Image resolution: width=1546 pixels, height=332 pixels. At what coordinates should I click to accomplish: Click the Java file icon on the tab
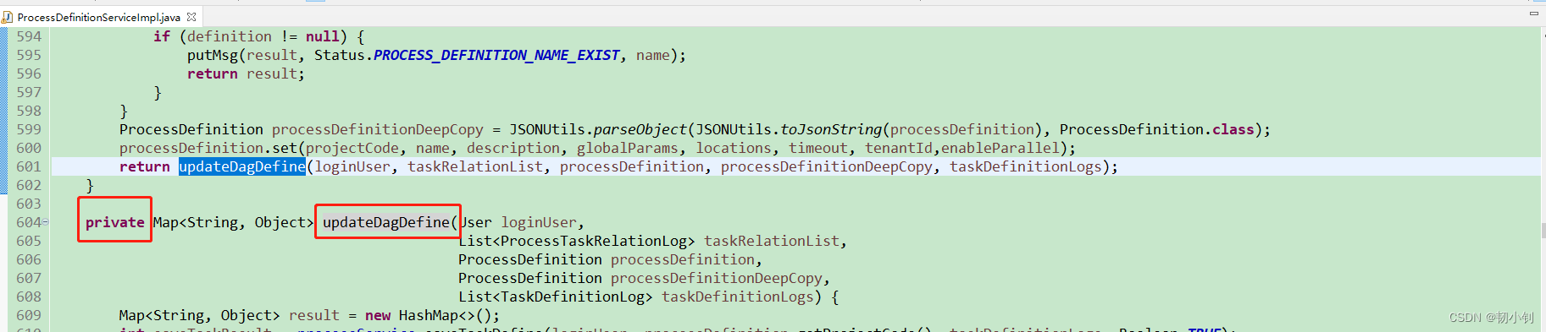(x=8, y=17)
